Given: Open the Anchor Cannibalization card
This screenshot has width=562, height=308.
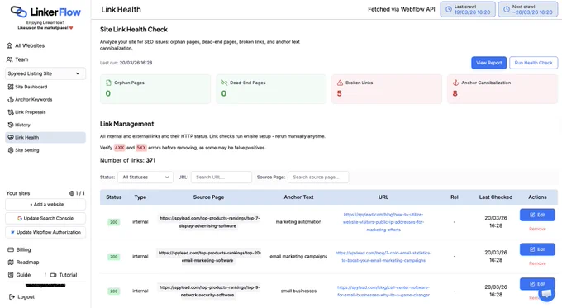Looking at the screenshot, I should [x=502, y=89].
